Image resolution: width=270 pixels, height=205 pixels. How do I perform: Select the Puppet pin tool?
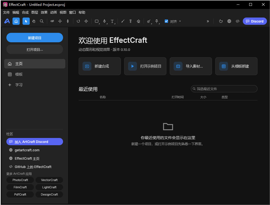click(157, 21)
